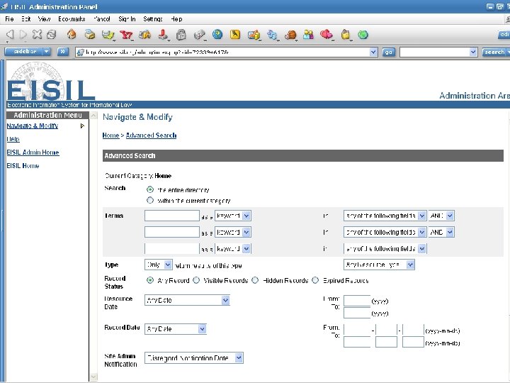Screen dimensions: 510x383
Task: Select 'Hidden Records' radio button
Action: point(255,280)
